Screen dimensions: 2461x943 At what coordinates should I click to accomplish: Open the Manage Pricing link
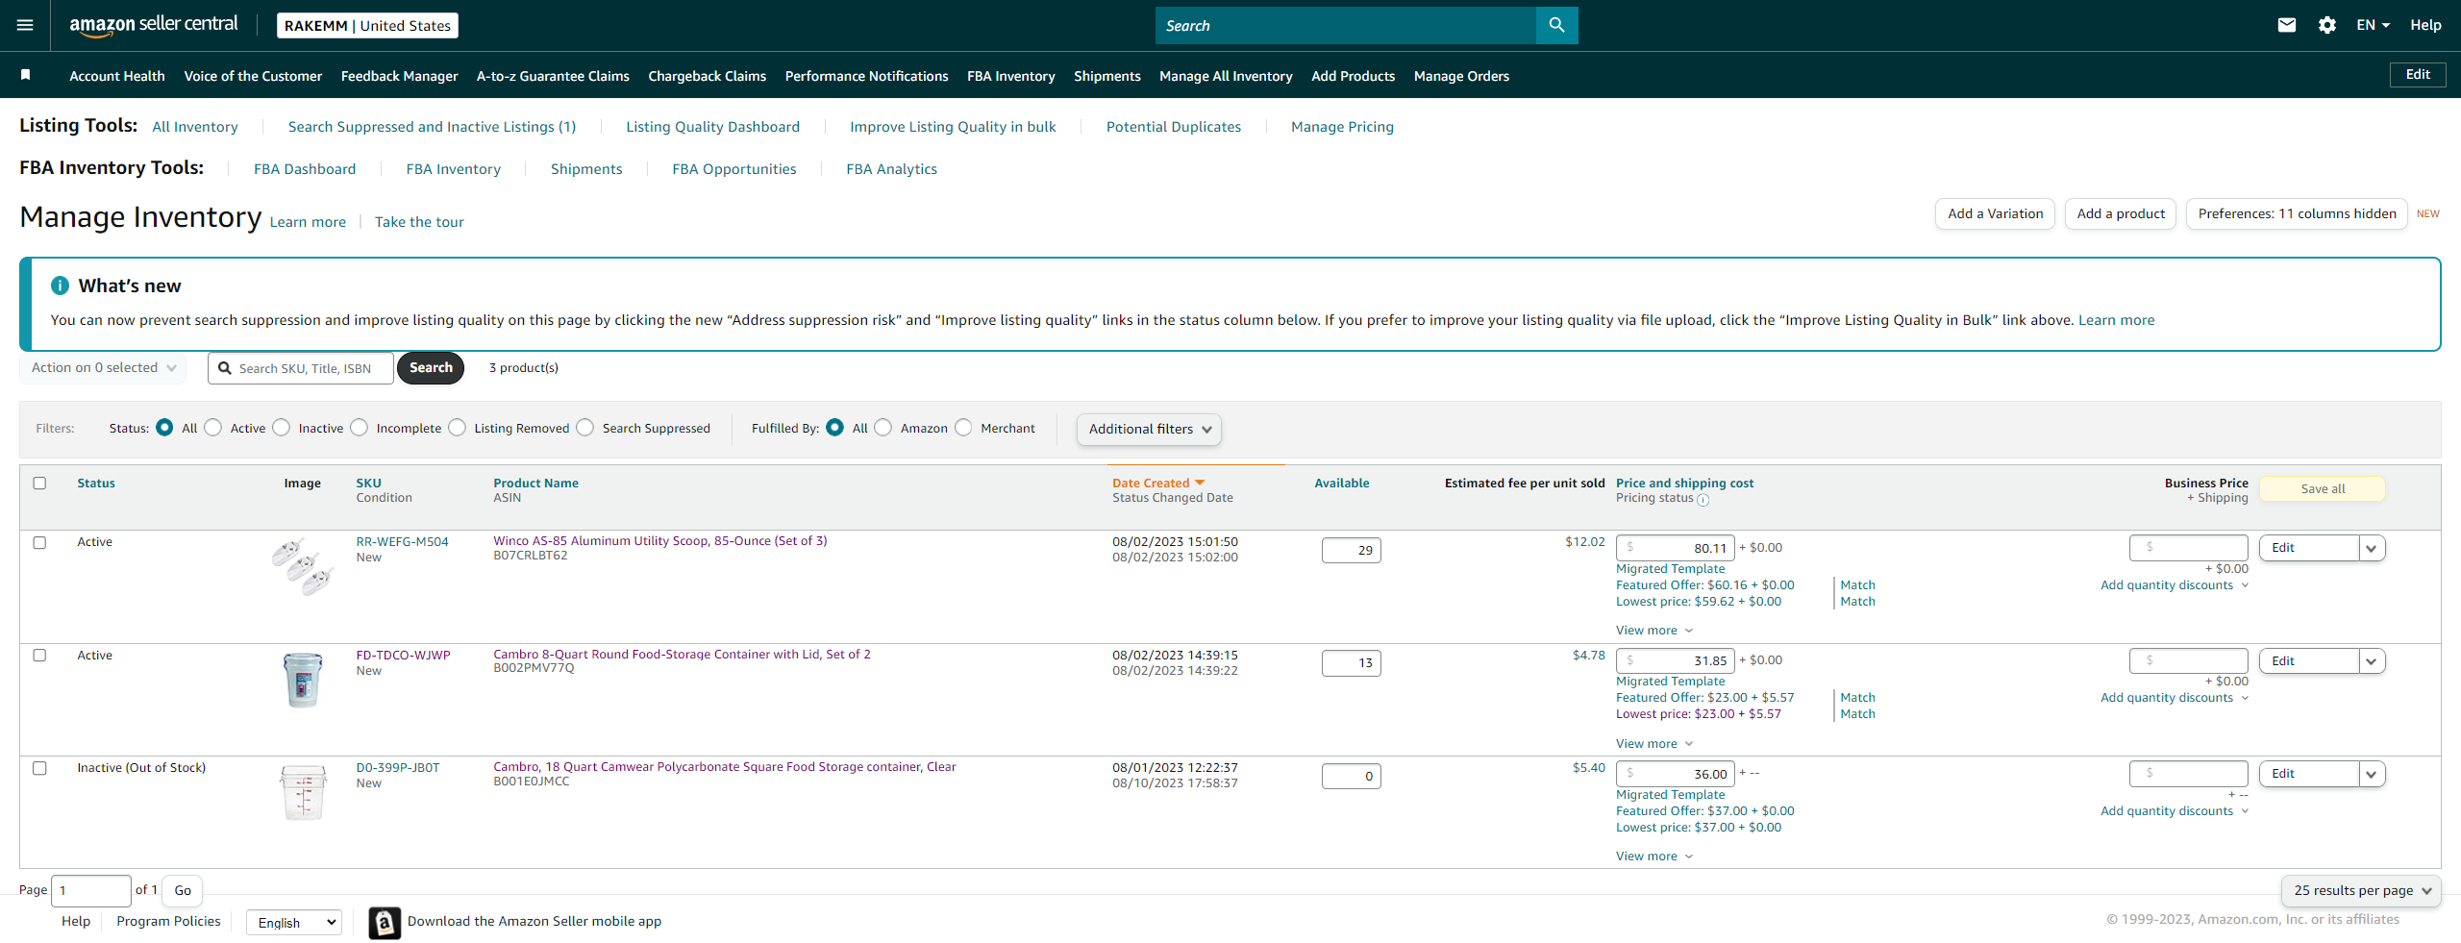pos(1342,127)
